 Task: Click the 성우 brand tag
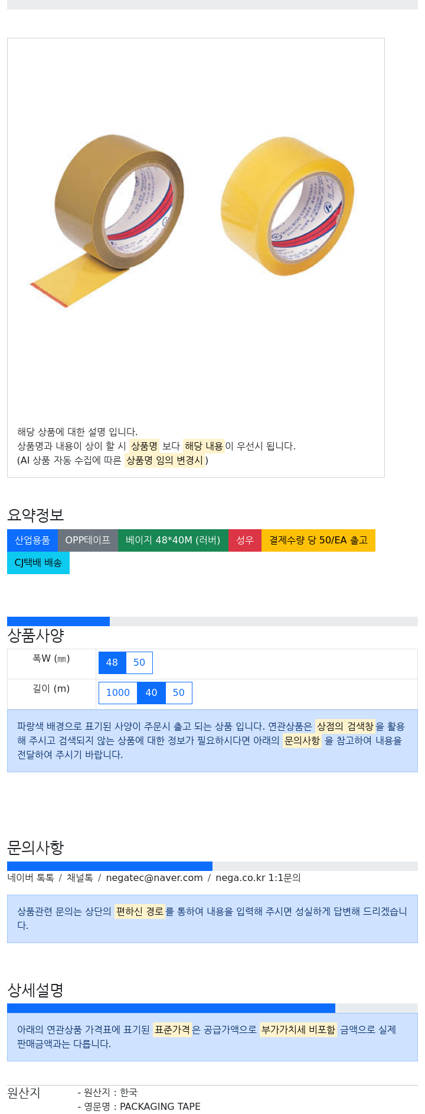click(245, 540)
